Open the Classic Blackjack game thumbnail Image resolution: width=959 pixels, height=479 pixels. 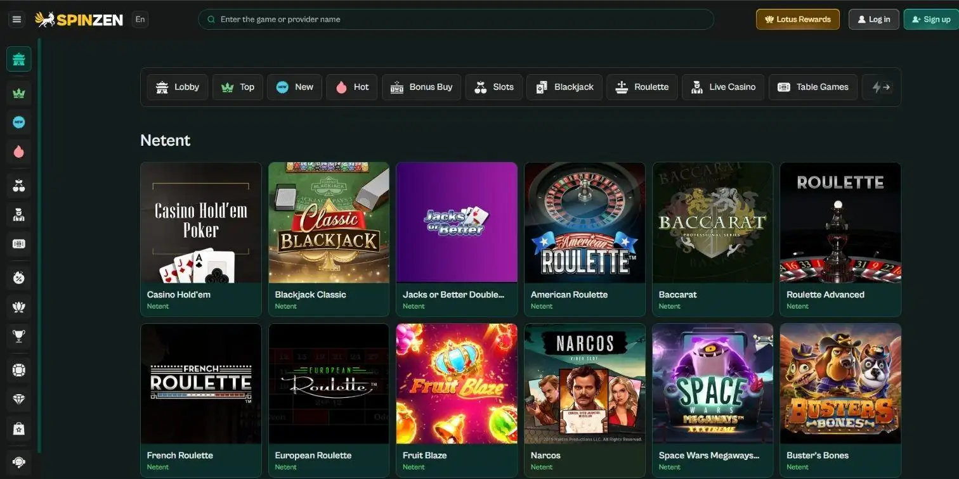pyautogui.click(x=329, y=222)
